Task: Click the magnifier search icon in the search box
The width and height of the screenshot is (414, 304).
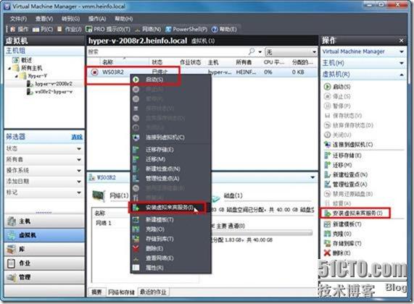Action: [x=252, y=51]
